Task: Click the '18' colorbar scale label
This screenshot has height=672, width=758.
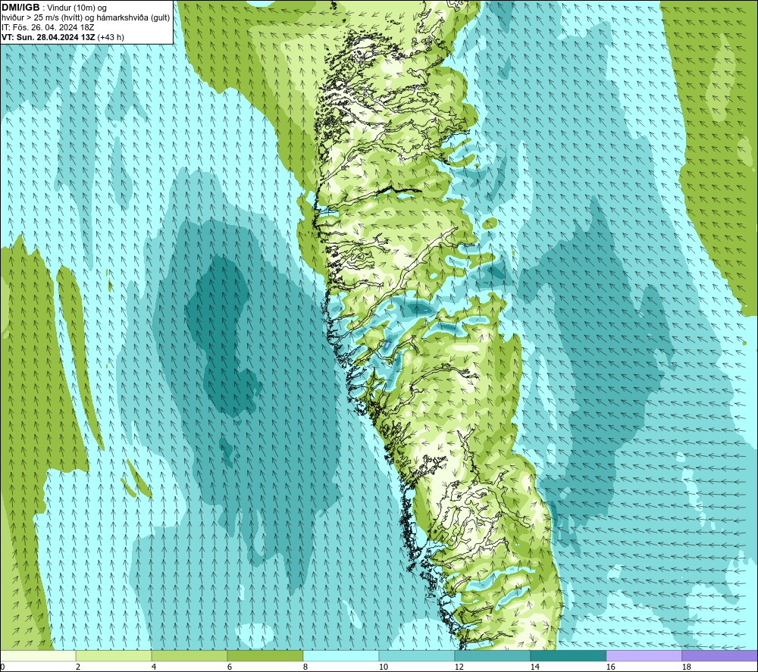Action: point(686,667)
